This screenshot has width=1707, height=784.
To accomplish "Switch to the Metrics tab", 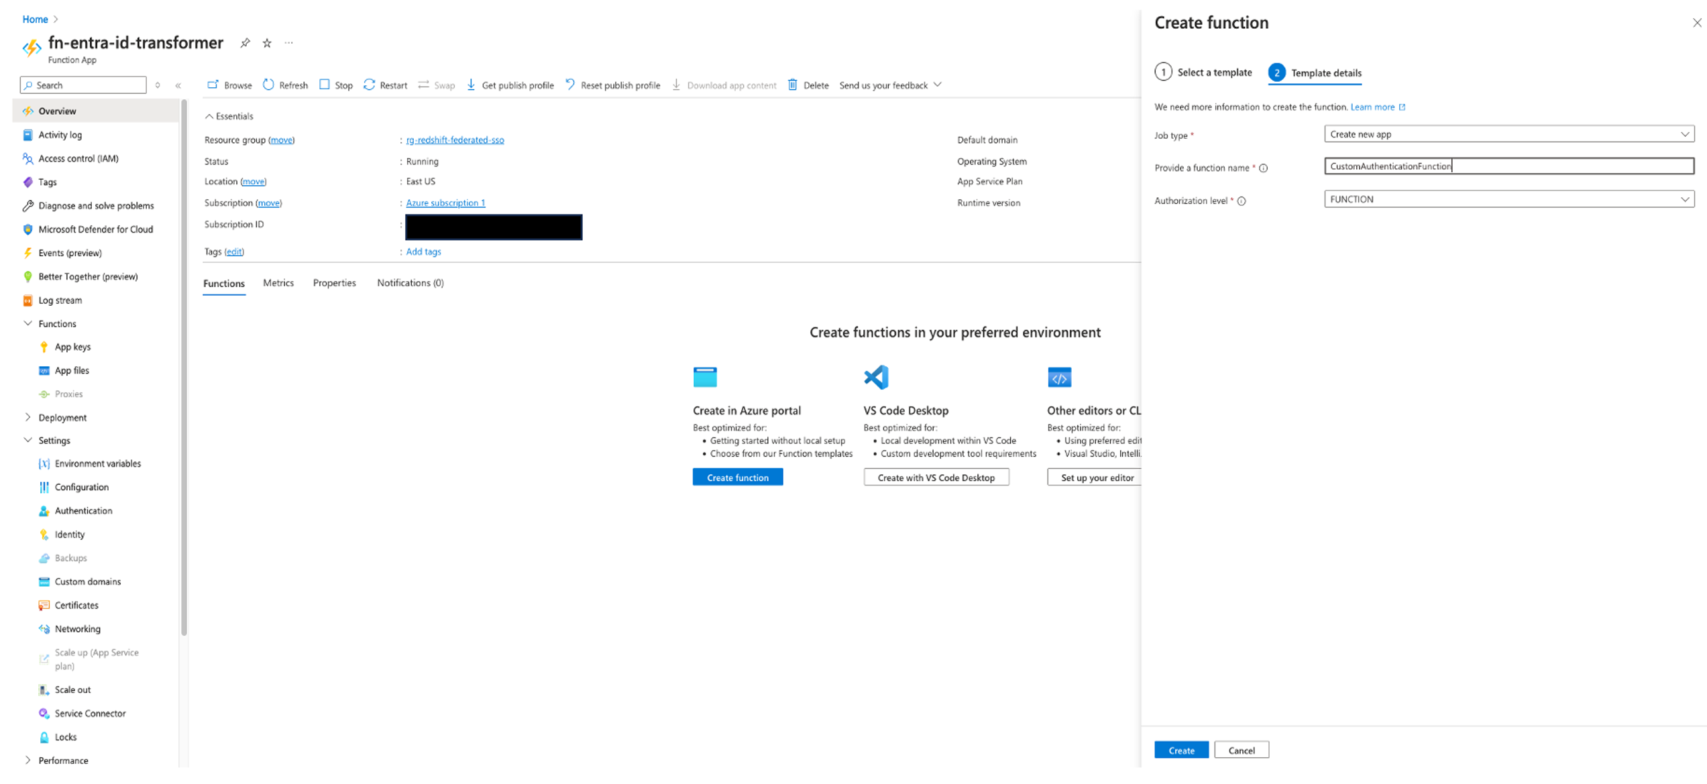I will point(278,282).
